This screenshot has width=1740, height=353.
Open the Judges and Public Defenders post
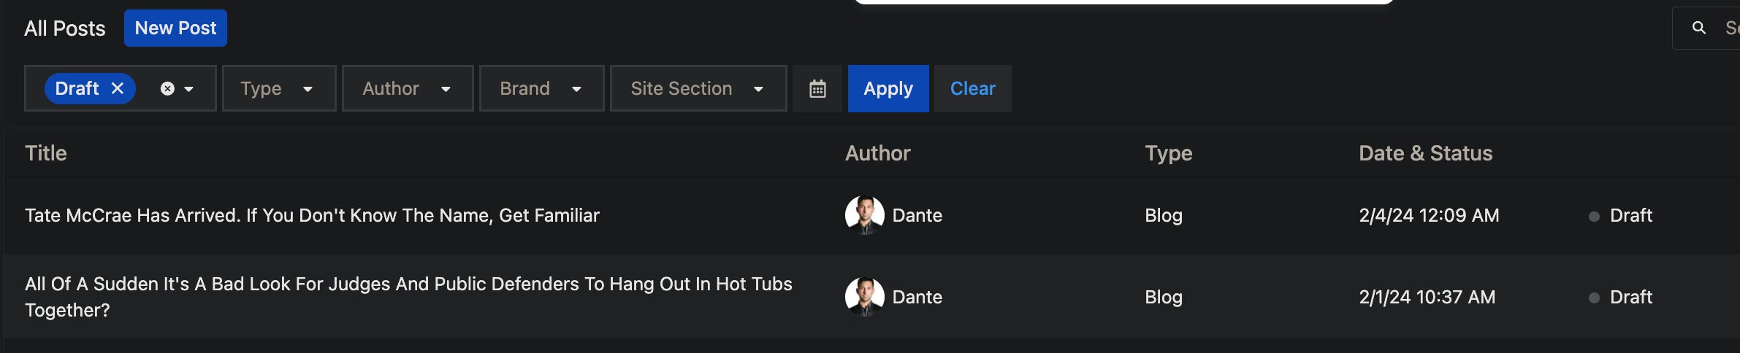(x=408, y=284)
